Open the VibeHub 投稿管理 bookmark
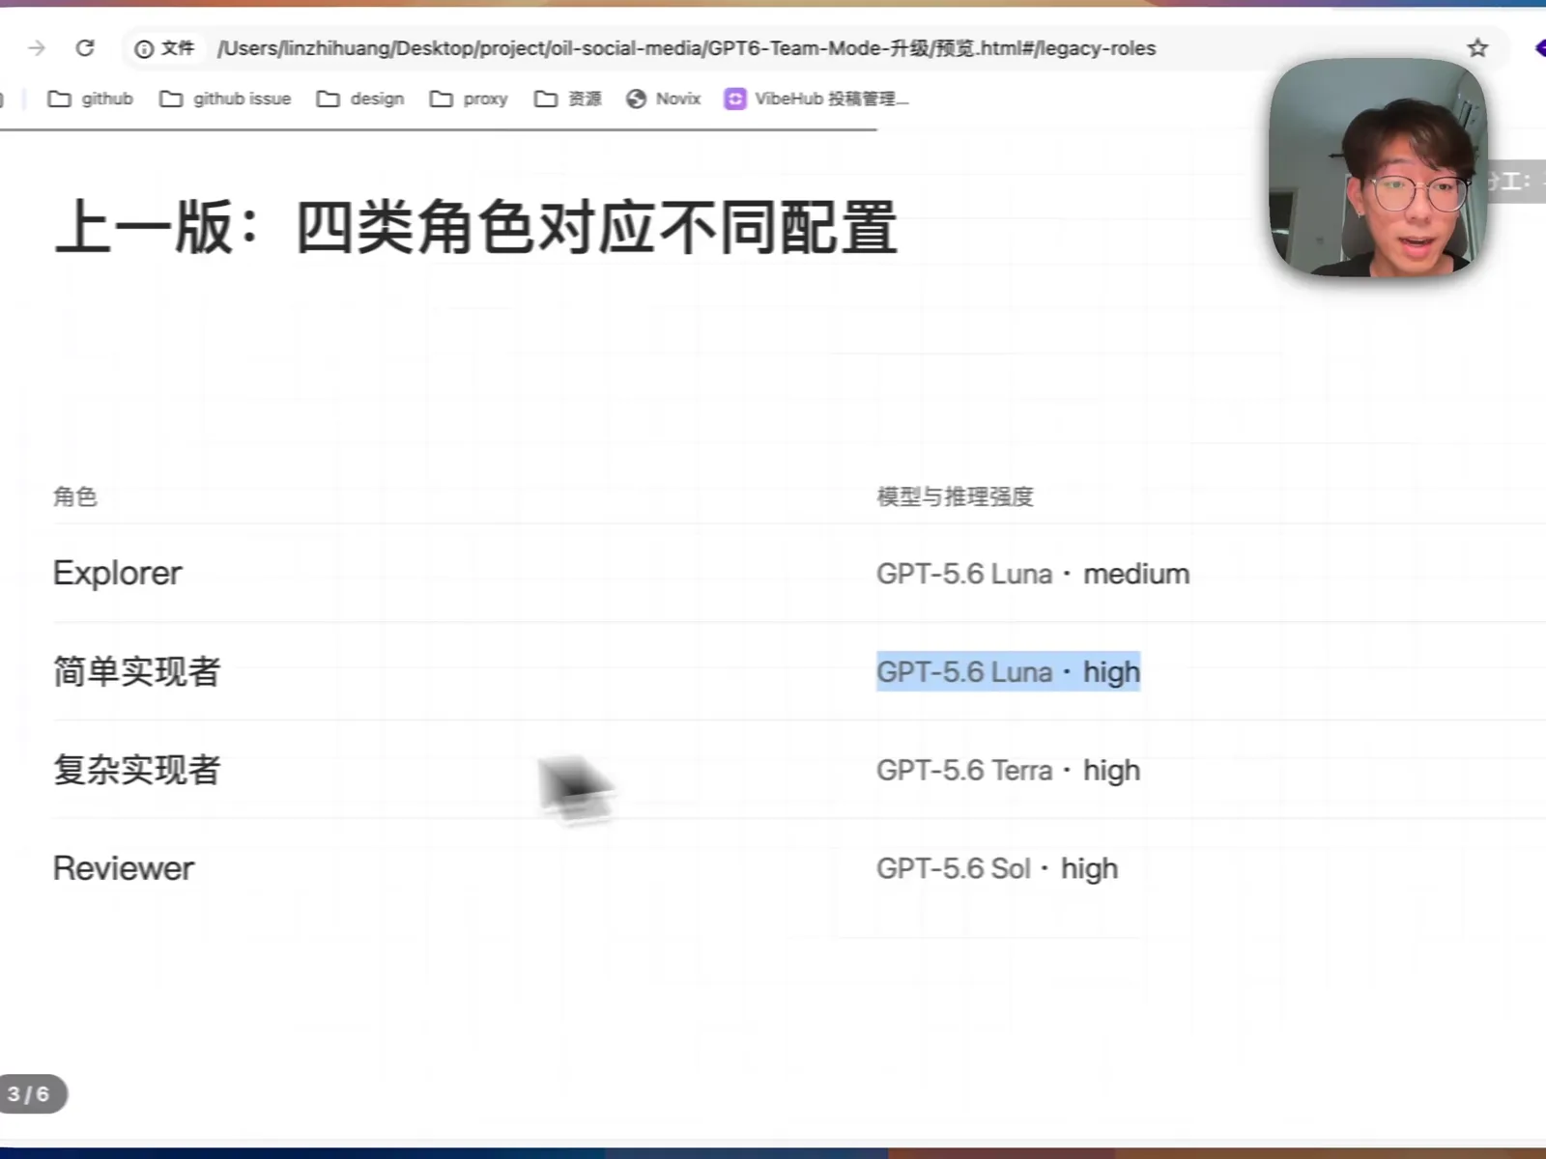The image size is (1546, 1159). [816, 99]
